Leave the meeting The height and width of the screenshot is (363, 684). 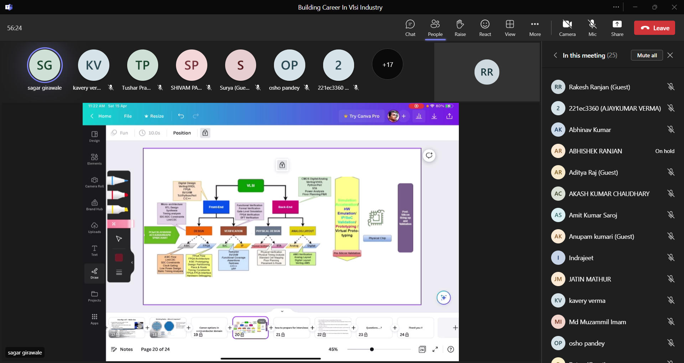point(654,28)
